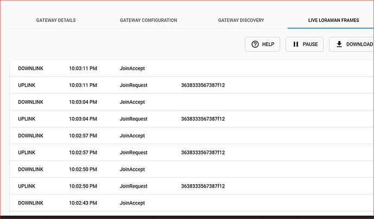Switch to the Gateway Details tab
This screenshot has width=374, height=219.
(x=56, y=21)
